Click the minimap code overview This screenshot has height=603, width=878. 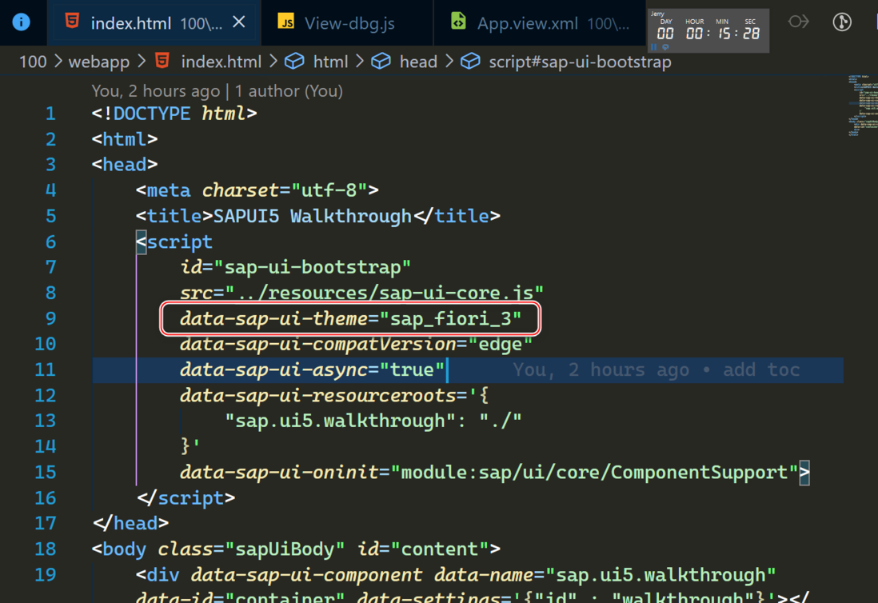coord(862,106)
